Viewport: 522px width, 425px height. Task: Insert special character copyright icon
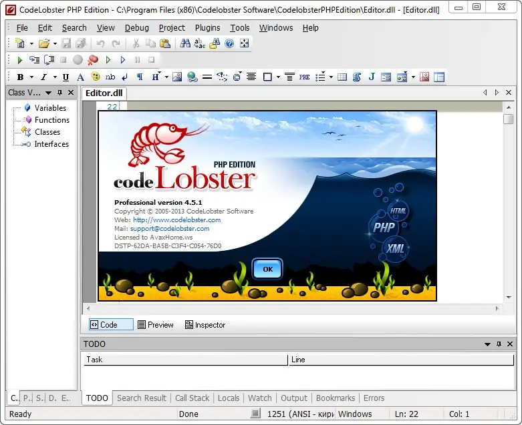pos(237,77)
